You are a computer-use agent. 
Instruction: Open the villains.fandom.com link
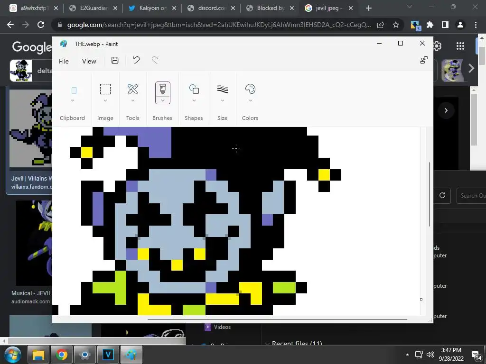pos(32,187)
